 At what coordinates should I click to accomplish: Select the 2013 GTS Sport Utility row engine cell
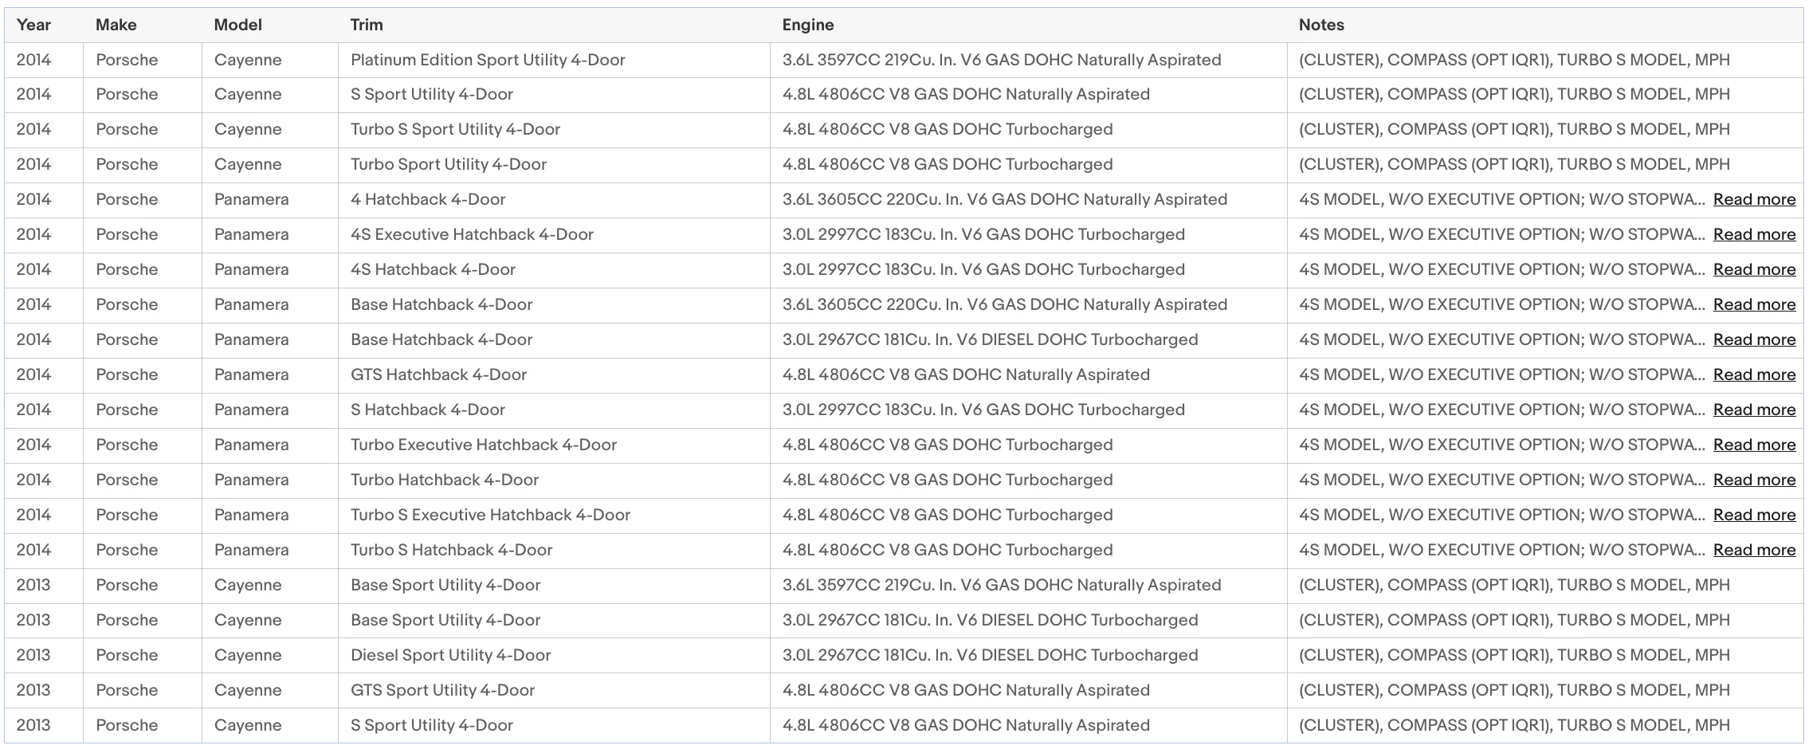tap(1028, 690)
